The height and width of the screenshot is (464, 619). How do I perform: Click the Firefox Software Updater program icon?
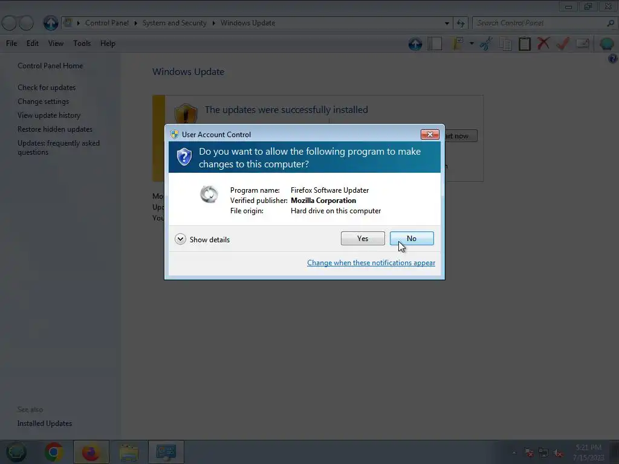point(209,194)
